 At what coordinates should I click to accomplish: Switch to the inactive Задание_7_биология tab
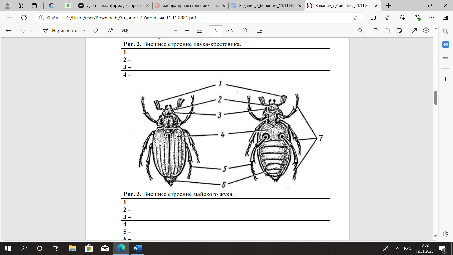[x=267, y=6]
